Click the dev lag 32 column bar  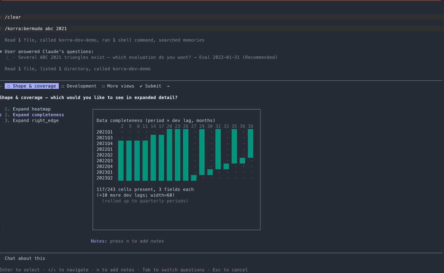[x=218, y=149]
